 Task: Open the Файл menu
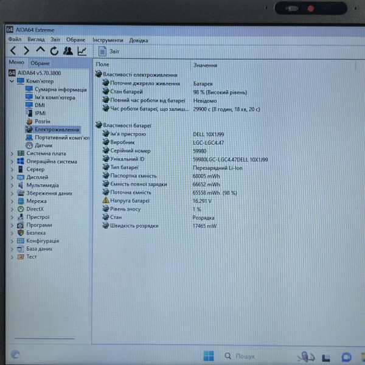point(15,40)
